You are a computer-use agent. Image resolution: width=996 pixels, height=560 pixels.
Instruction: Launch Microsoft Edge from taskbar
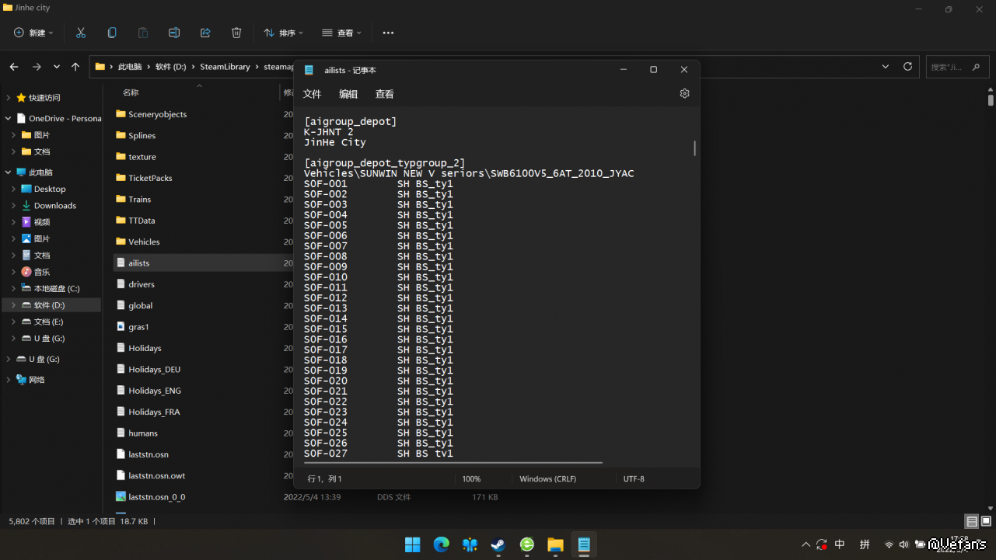[x=441, y=544]
